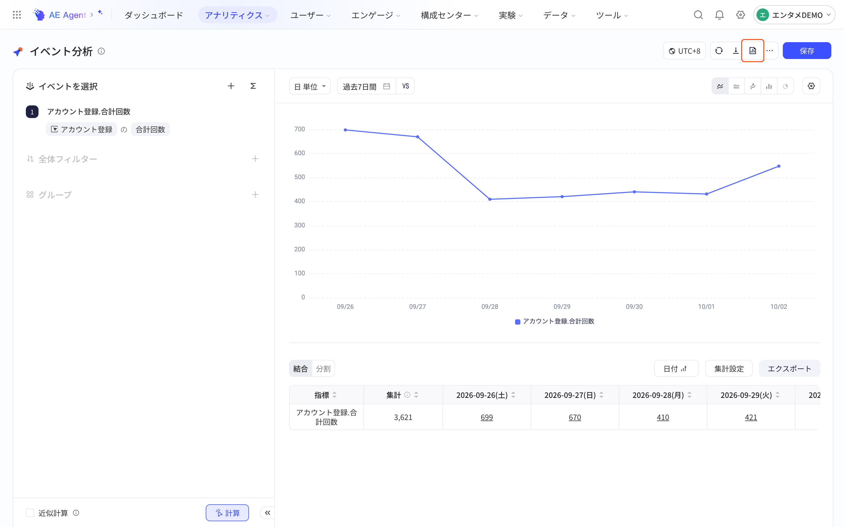Open the ツール menu
The image size is (844, 527).
coord(612,15)
